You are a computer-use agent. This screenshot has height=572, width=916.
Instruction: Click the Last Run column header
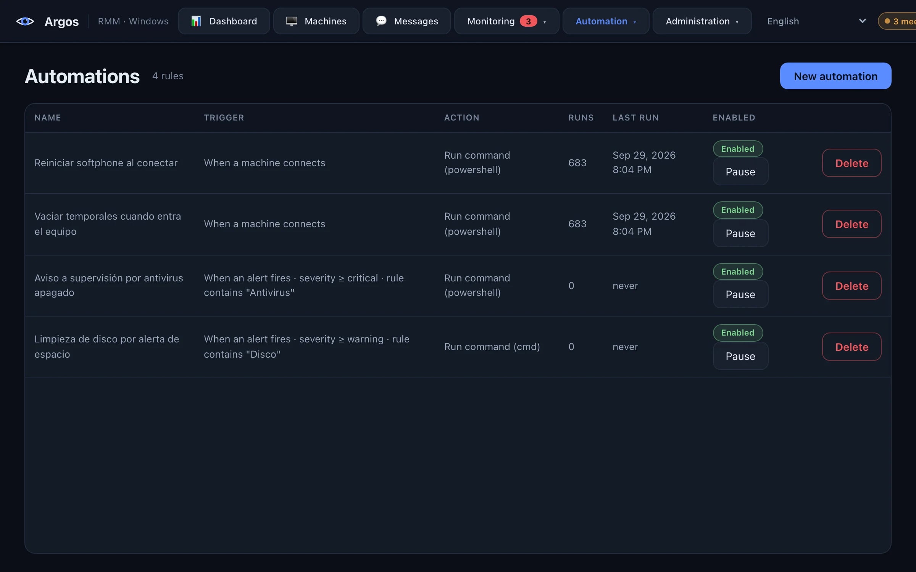pos(635,117)
